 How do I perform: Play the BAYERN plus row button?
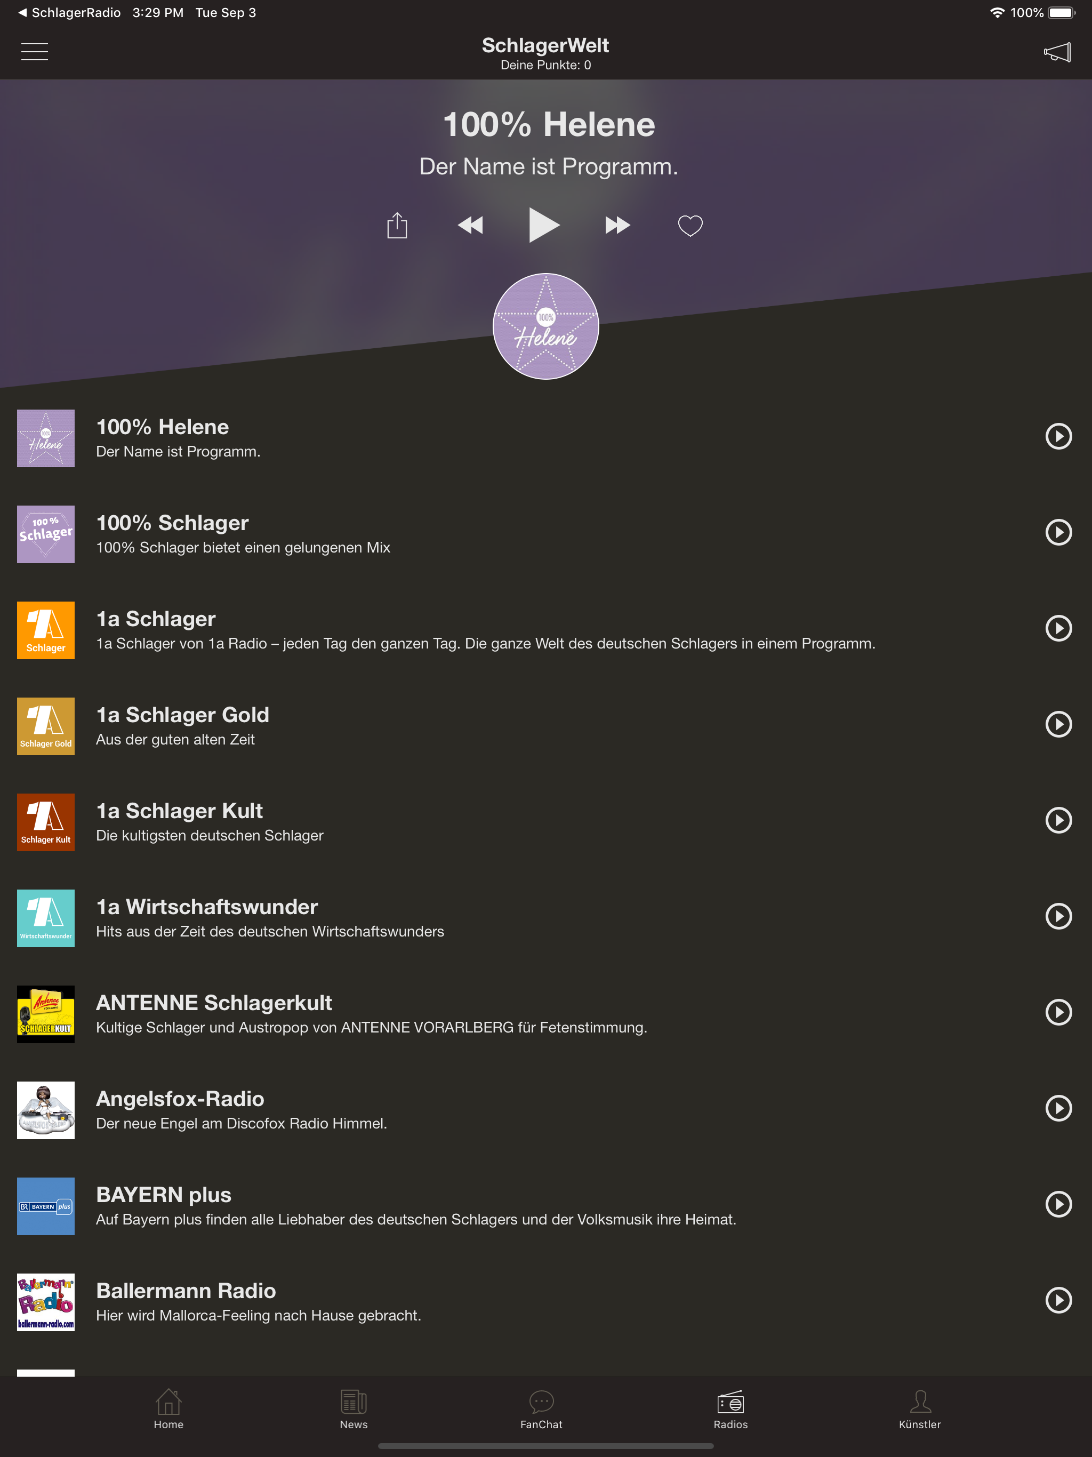pos(1058,1204)
